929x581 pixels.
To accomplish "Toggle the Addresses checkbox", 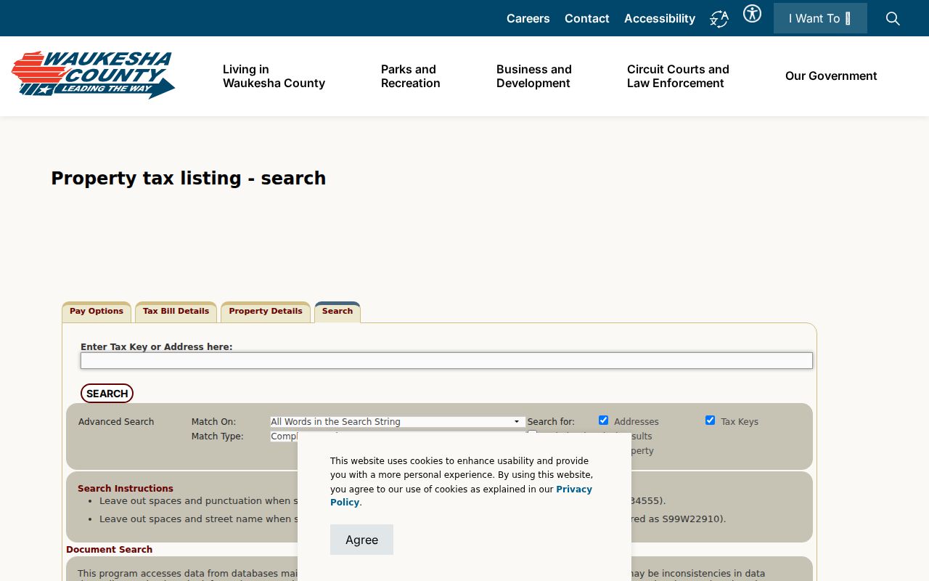I will [603, 420].
